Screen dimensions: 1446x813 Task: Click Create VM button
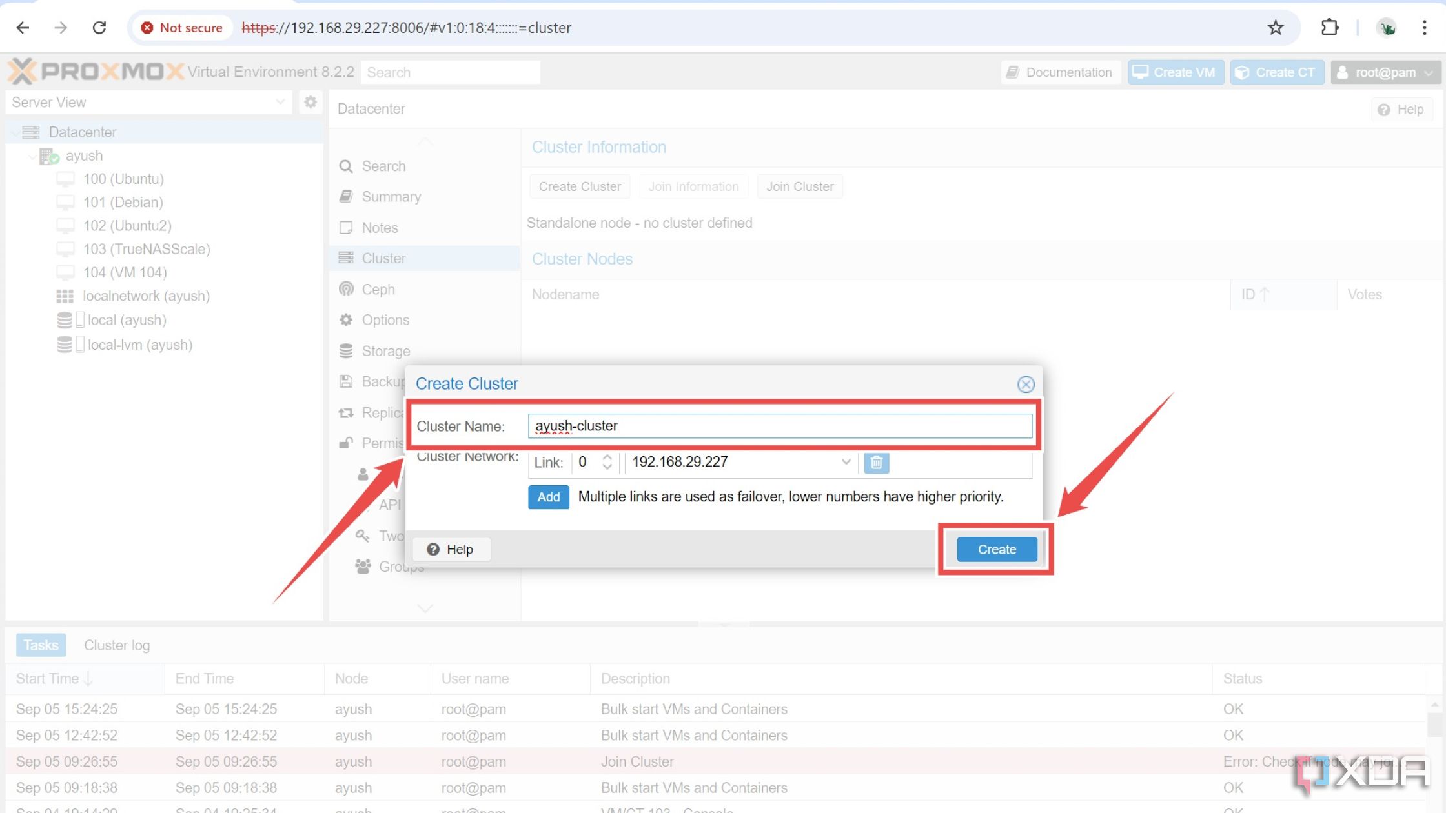pyautogui.click(x=1175, y=72)
